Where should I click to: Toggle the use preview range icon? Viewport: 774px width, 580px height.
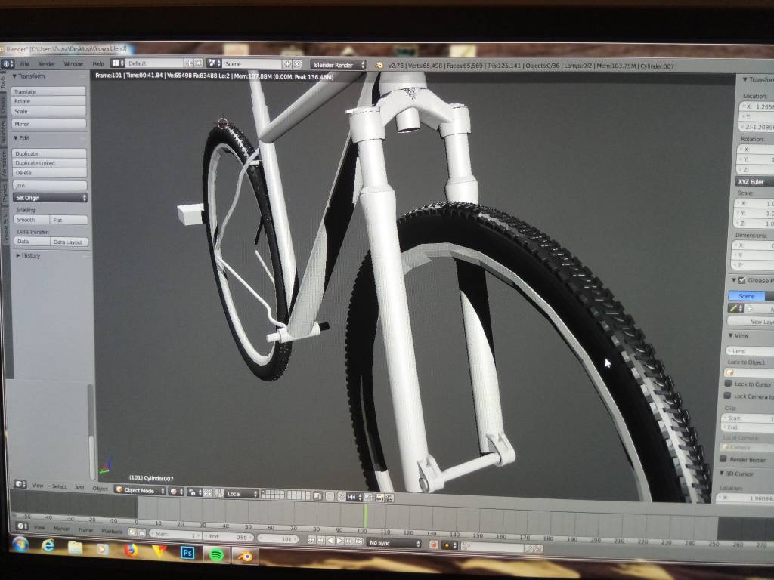[132, 532]
